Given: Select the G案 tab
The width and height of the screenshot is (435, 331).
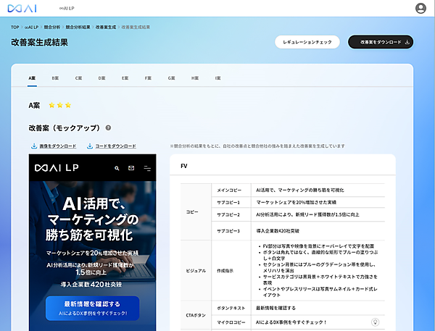Looking at the screenshot, I should tap(171, 78).
